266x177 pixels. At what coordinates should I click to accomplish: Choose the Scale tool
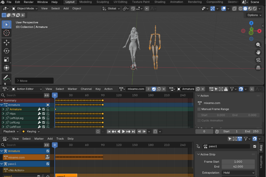(6, 60)
